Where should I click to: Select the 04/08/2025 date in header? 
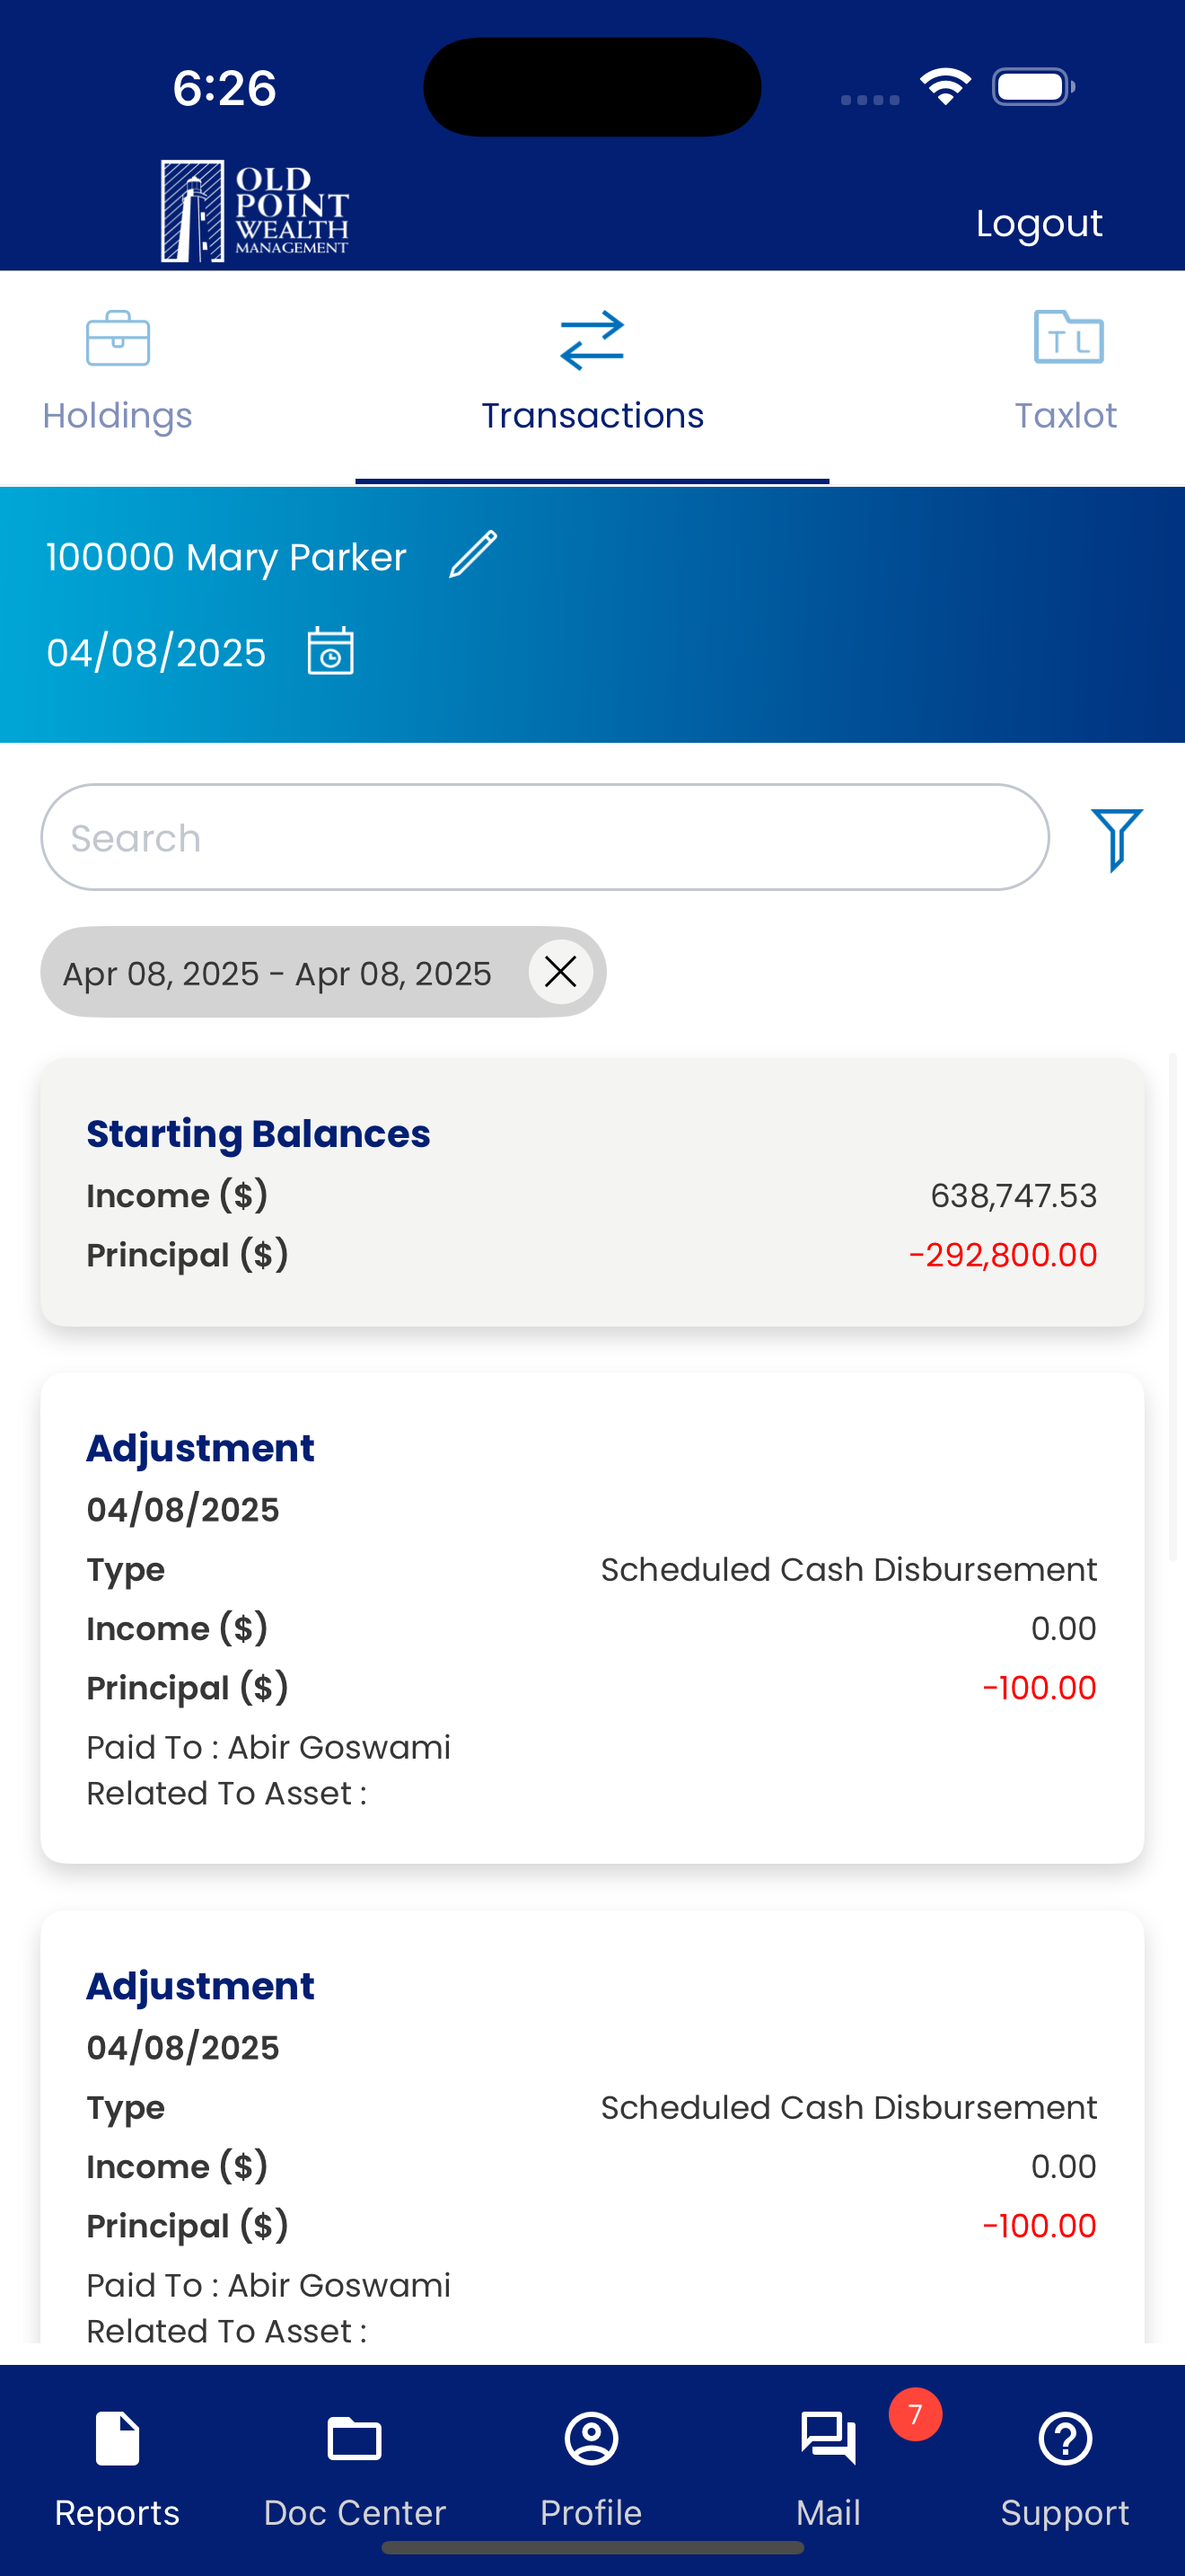point(156,653)
